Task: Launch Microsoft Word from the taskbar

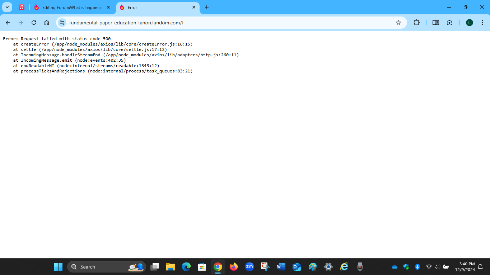Action: (281, 267)
